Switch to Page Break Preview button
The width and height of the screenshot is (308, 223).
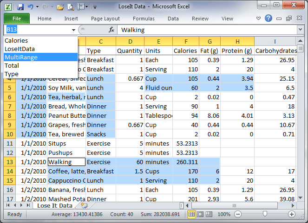(210, 215)
